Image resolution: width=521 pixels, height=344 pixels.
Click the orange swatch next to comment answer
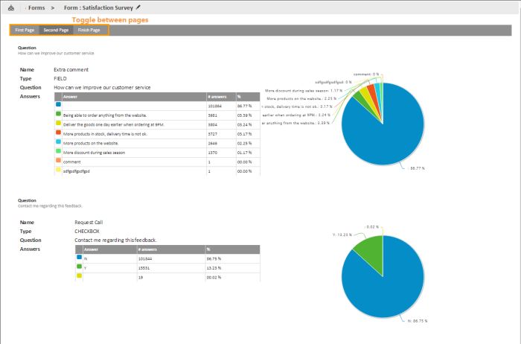[x=58, y=160]
